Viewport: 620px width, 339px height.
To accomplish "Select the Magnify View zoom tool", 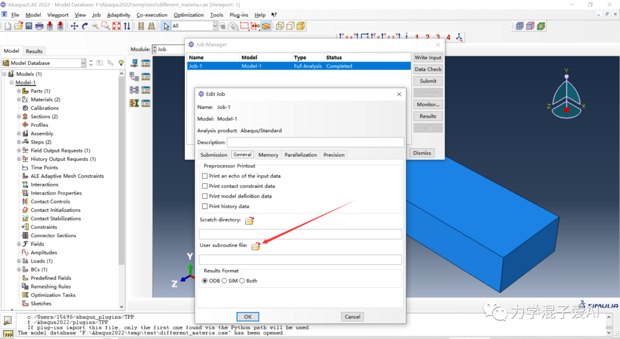I will click(x=96, y=25).
